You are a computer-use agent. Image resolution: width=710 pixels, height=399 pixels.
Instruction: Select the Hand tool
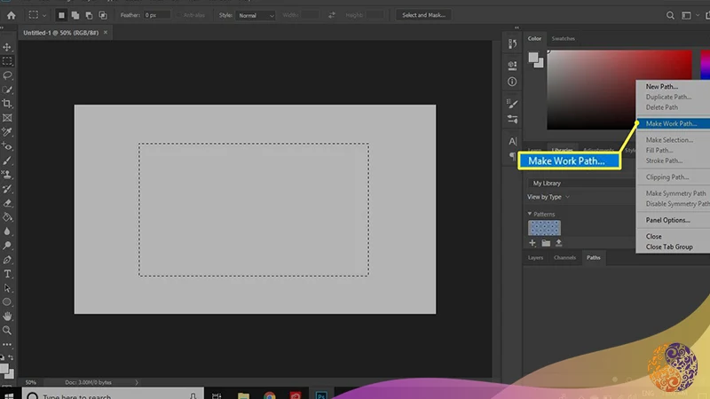coord(8,316)
